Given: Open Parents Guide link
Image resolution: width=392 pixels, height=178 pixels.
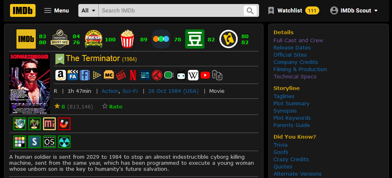Looking at the screenshot, I should (x=292, y=125).
